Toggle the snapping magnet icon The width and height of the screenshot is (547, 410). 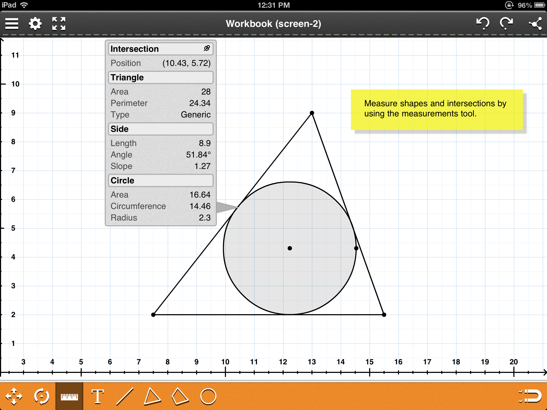click(x=530, y=396)
